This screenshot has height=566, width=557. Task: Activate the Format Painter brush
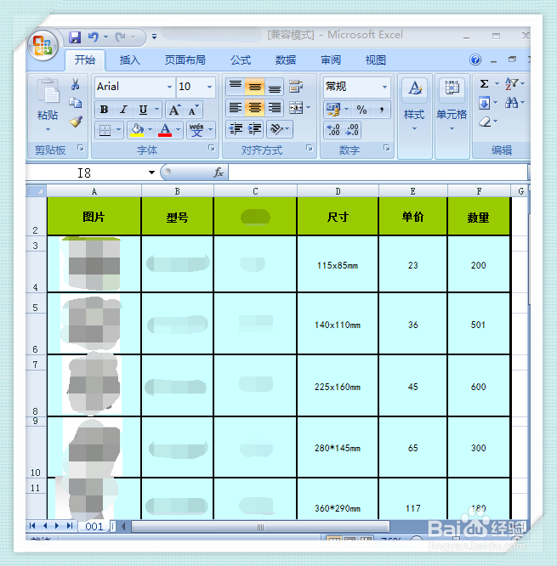click(x=76, y=122)
